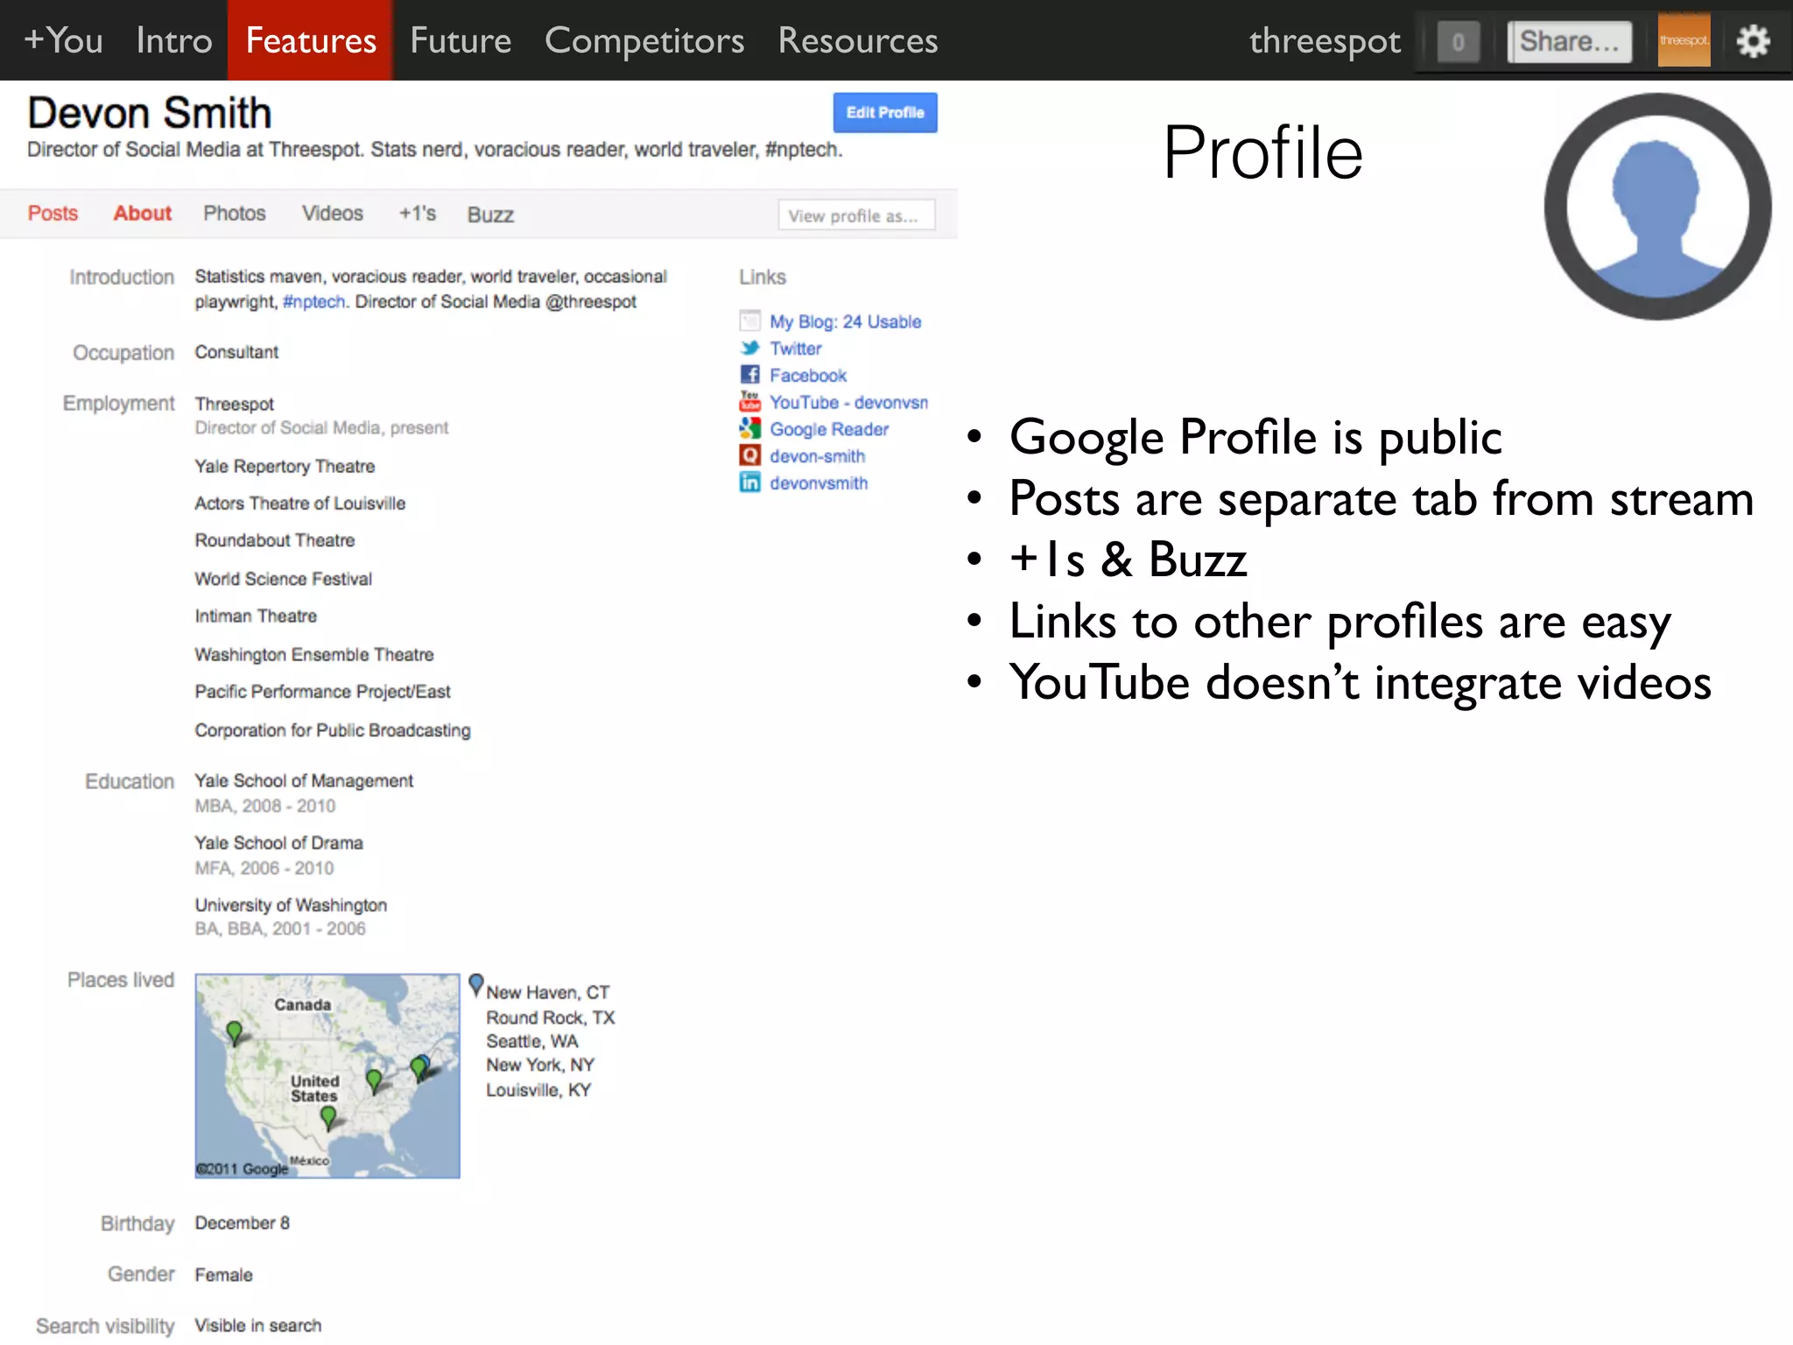Image resolution: width=1793 pixels, height=1345 pixels.
Task: Open the Twitter profile link
Action: 796,349
